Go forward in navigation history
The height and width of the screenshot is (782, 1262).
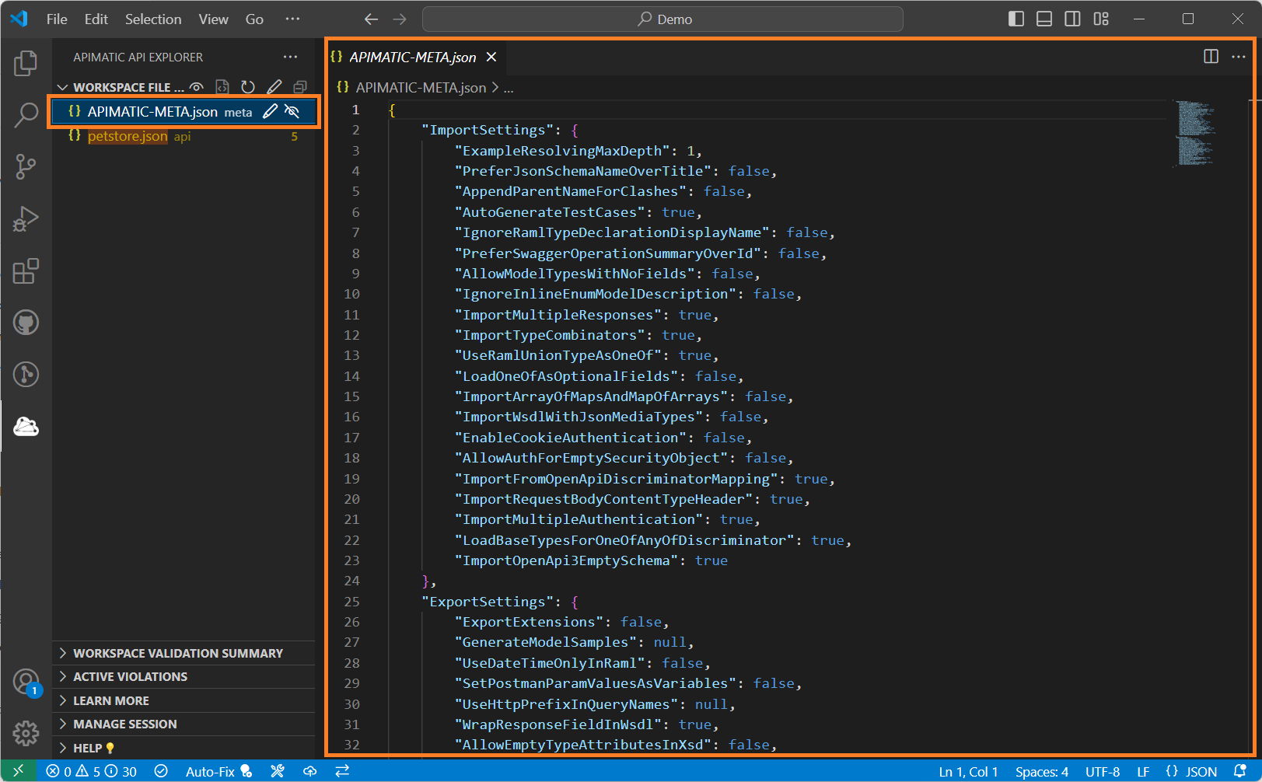coord(400,19)
